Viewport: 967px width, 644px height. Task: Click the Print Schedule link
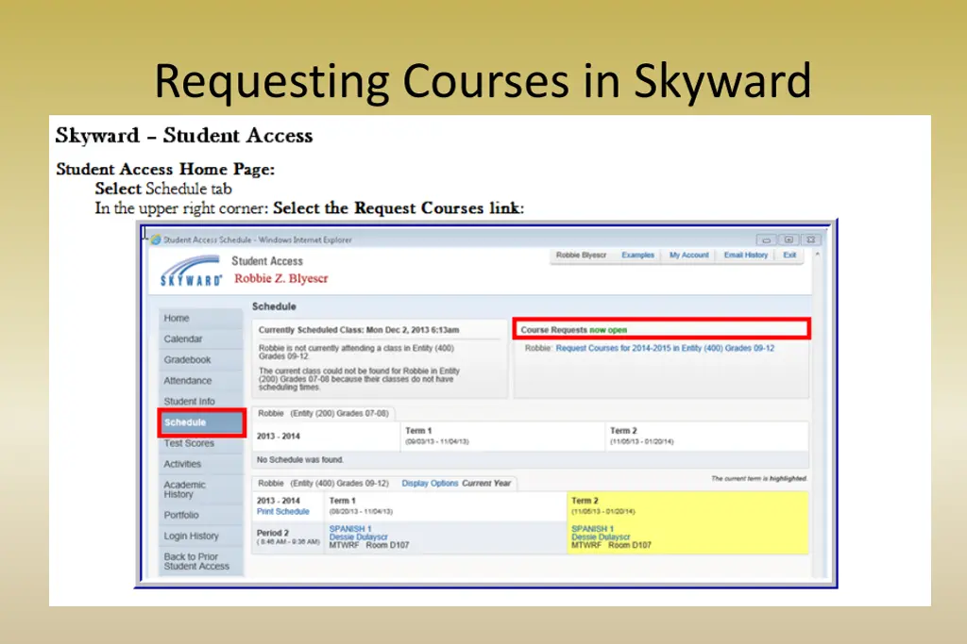(x=284, y=510)
